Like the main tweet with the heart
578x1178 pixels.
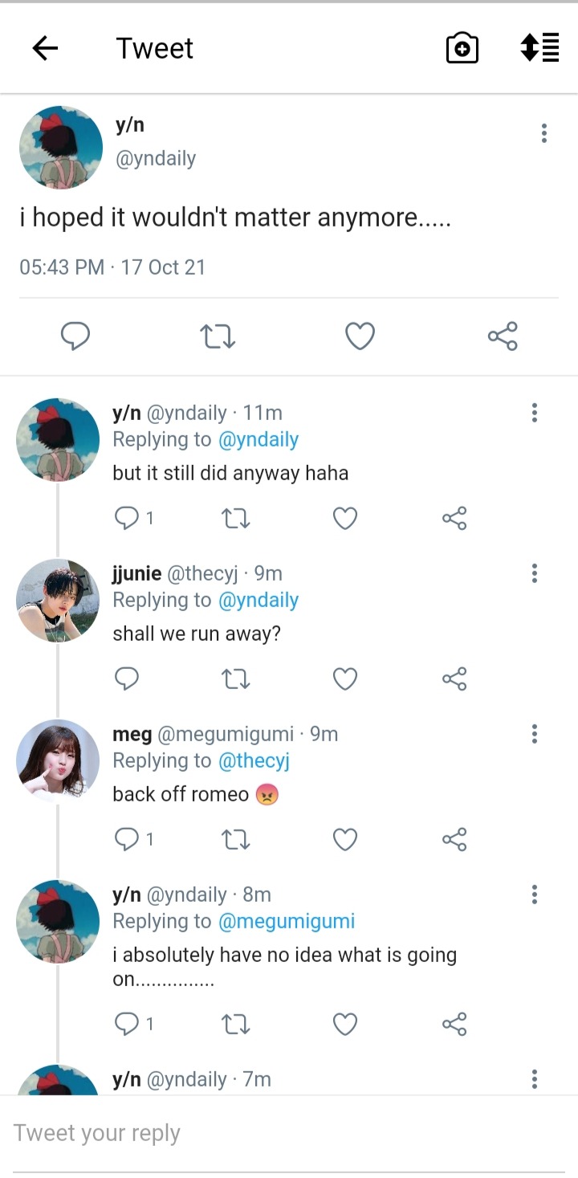(360, 336)
